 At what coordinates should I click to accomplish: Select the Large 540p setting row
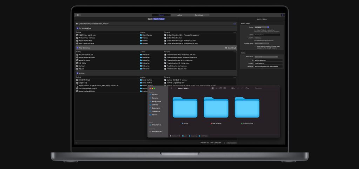[156, 83]
